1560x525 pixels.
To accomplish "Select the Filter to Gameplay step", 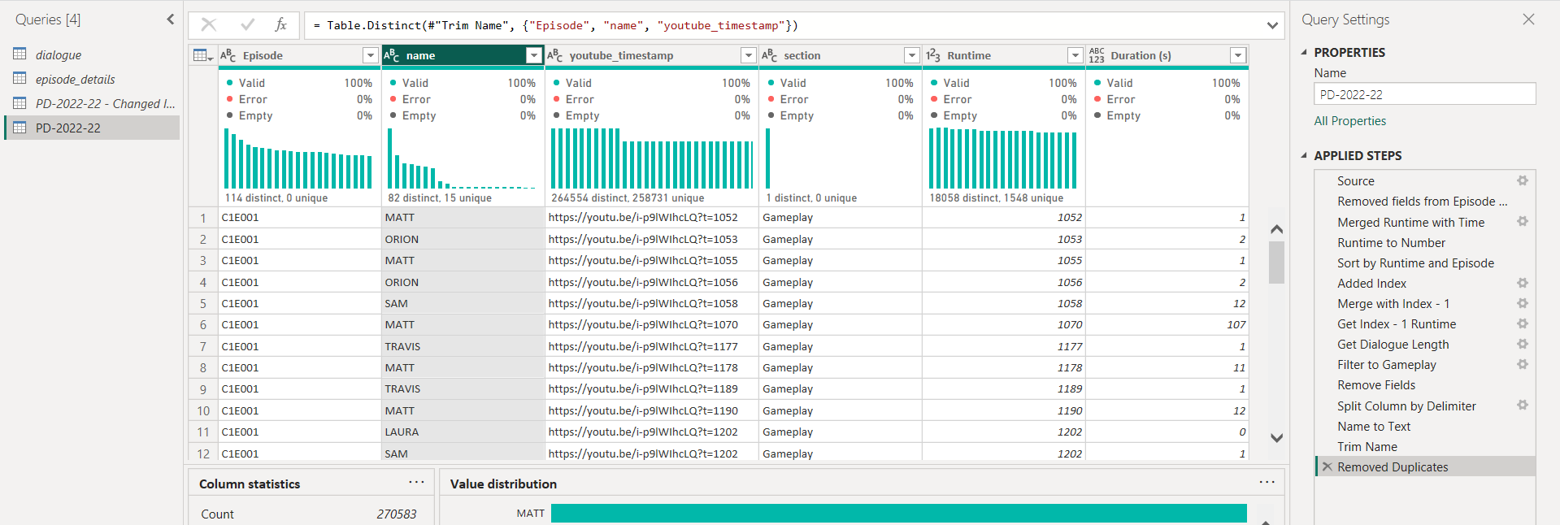I will (1386, 365).
